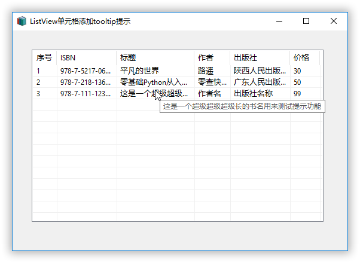Close the ListView tooltip window
Screen dimensions: 360x263
point(334,21)
